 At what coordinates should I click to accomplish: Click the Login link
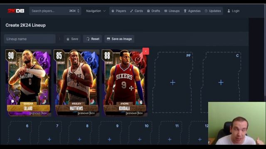click(234, 11)
